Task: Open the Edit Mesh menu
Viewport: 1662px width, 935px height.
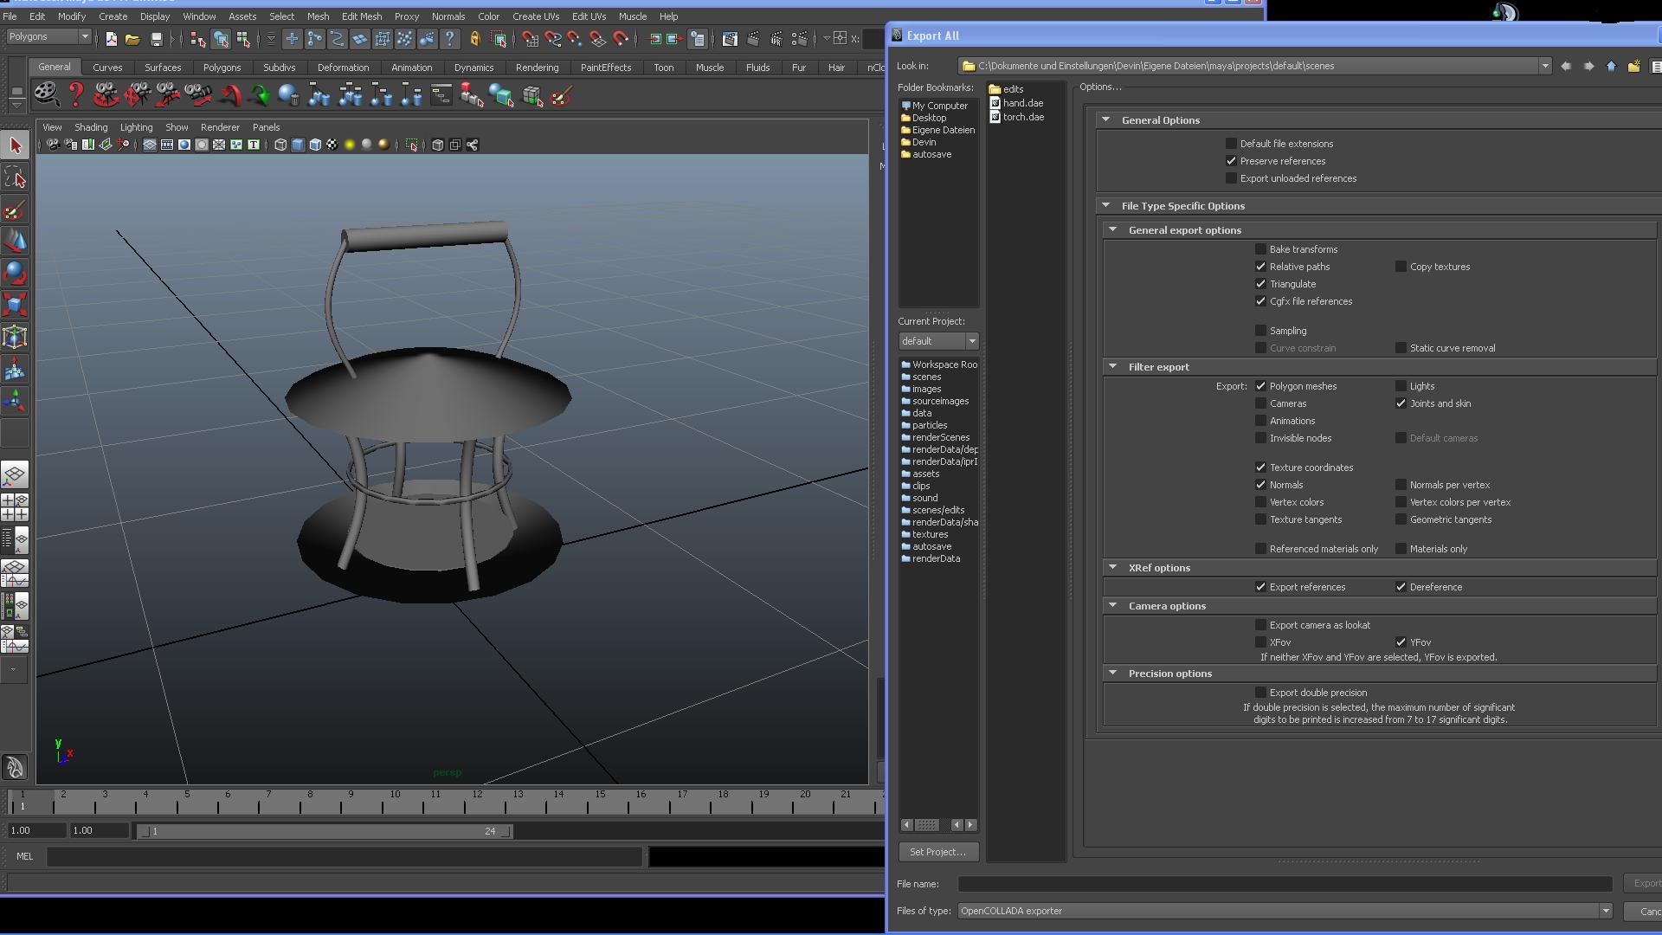Action: coord(361,16)
